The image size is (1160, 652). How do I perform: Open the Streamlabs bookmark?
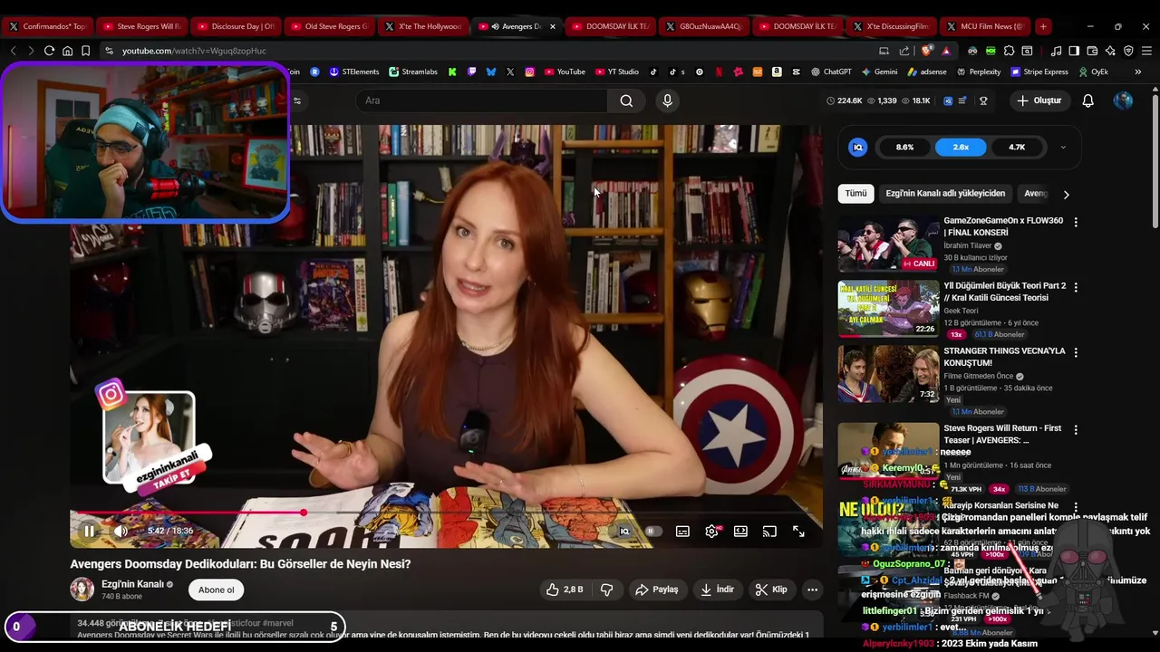pyautogui.click(x=413, y=72)
